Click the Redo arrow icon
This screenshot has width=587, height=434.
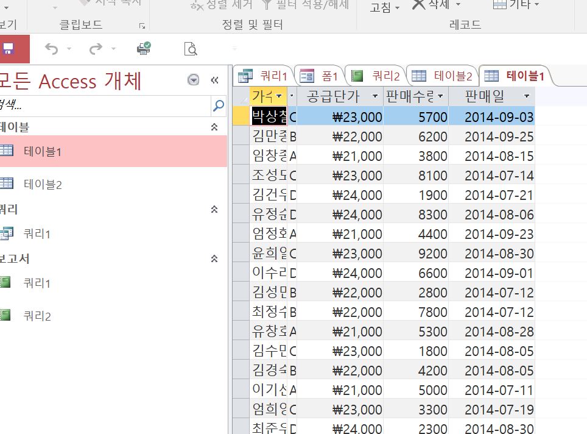point(96,49)
